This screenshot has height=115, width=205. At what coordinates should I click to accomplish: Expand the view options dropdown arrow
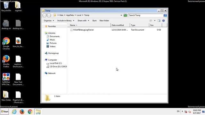[155, 20]
